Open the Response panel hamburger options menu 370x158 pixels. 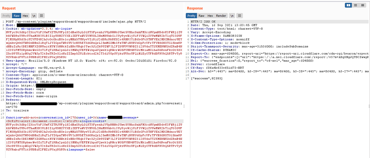click(240, 15)
